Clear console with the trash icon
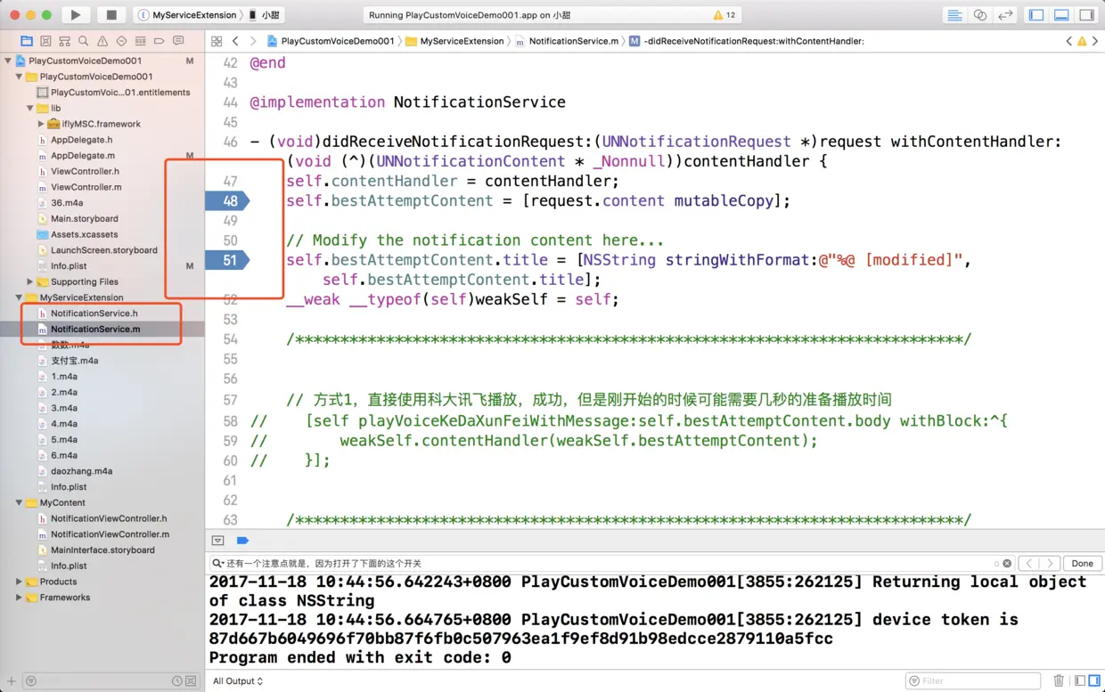Image resolution: width=1105 pixels, height=692 pixels. (1059, 681)
